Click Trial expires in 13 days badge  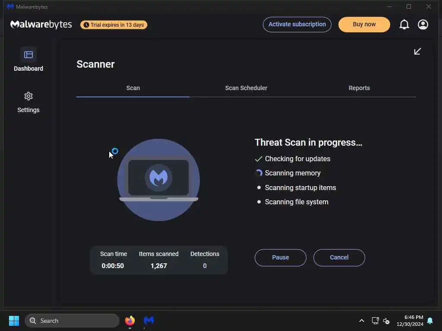click(x=114, y=25)
